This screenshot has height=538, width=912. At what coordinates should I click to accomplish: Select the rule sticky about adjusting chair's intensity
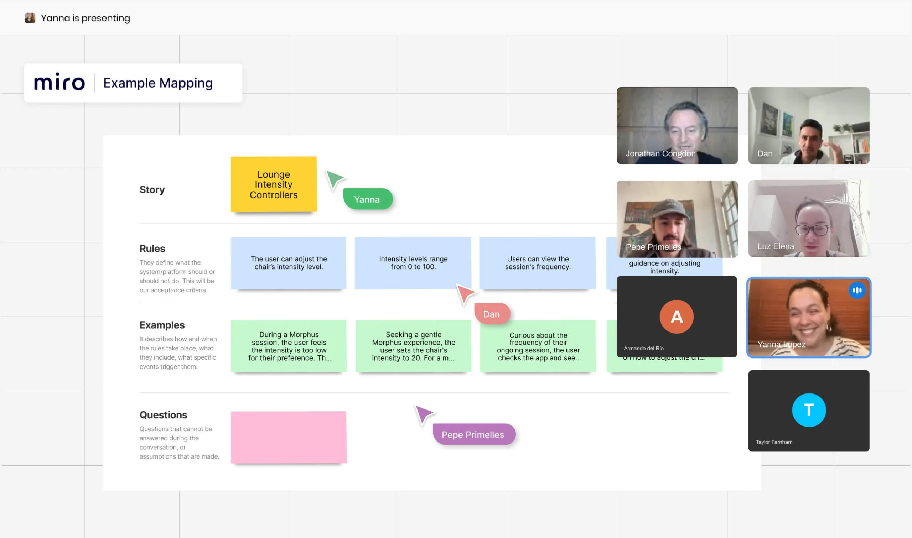[x=289, y=263]
